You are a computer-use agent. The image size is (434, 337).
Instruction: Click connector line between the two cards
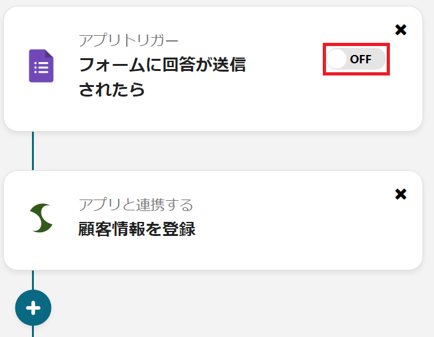[x=33, y=151]
